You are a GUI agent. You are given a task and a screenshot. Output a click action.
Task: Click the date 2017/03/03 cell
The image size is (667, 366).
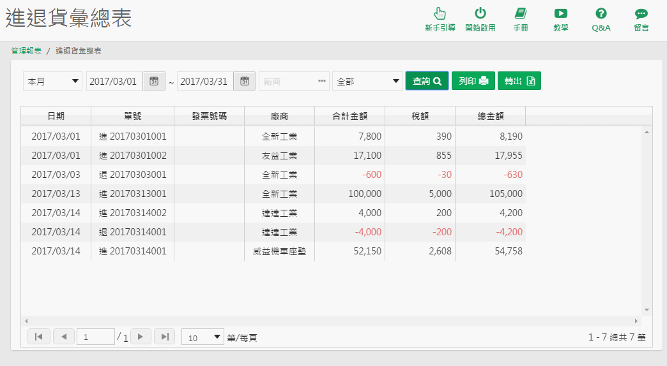56,175
